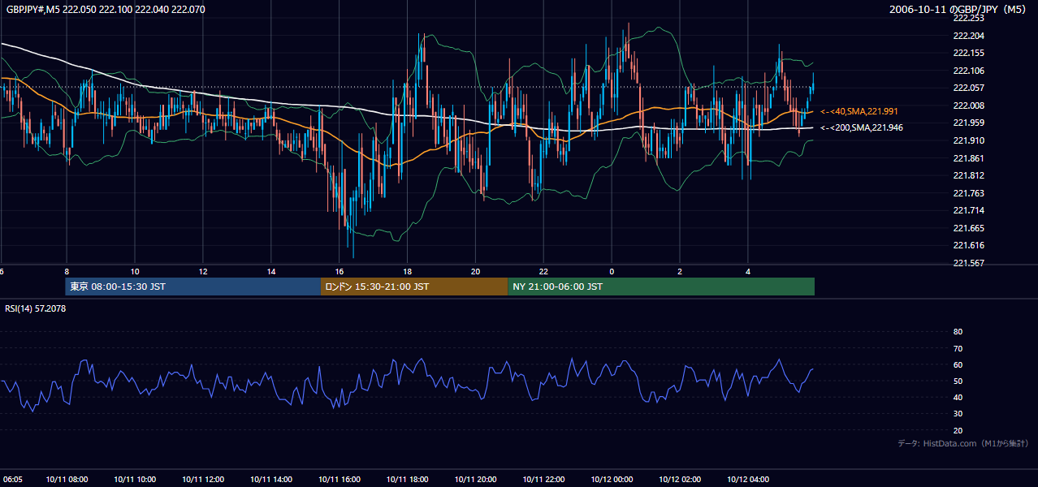Click price axis value 221.959
The height and width of the screenshot is (487, 1038).
coord(968,123)
